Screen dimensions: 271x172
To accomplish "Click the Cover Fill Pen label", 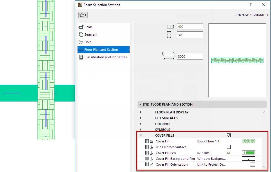I will (166, 153).
